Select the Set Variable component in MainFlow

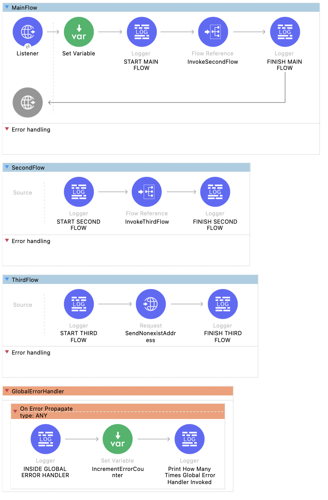[79, 32]
